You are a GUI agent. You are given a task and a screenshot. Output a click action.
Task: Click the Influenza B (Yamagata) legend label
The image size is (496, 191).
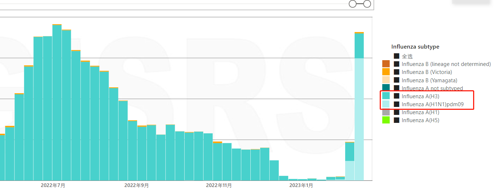click(429, 80)
